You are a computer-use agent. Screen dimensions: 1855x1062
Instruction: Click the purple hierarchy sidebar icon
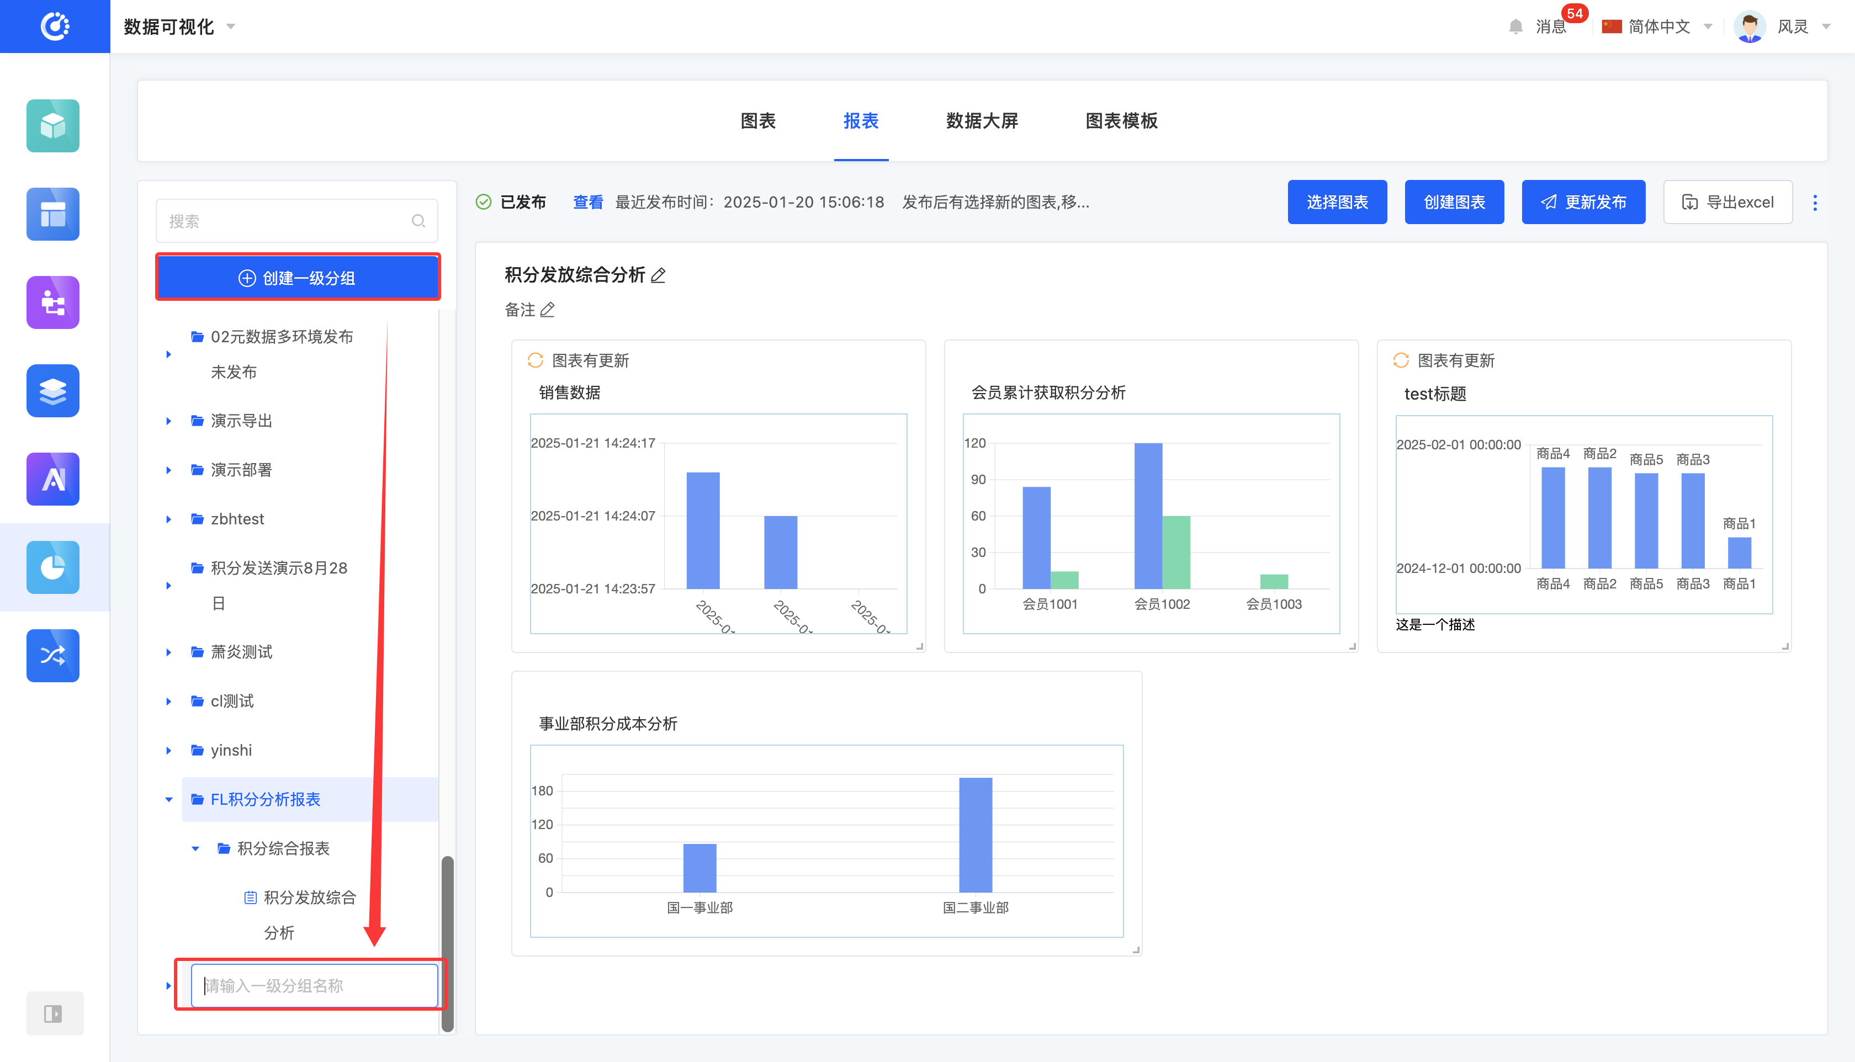pyautogui.click(x=52, y=302)
